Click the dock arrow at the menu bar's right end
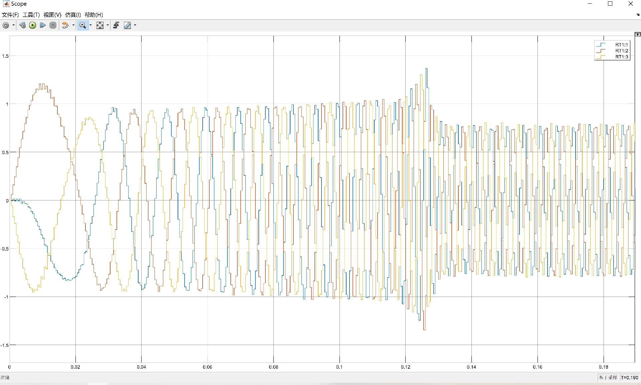Viewport: 641px width, 385px height. [638, 15]
